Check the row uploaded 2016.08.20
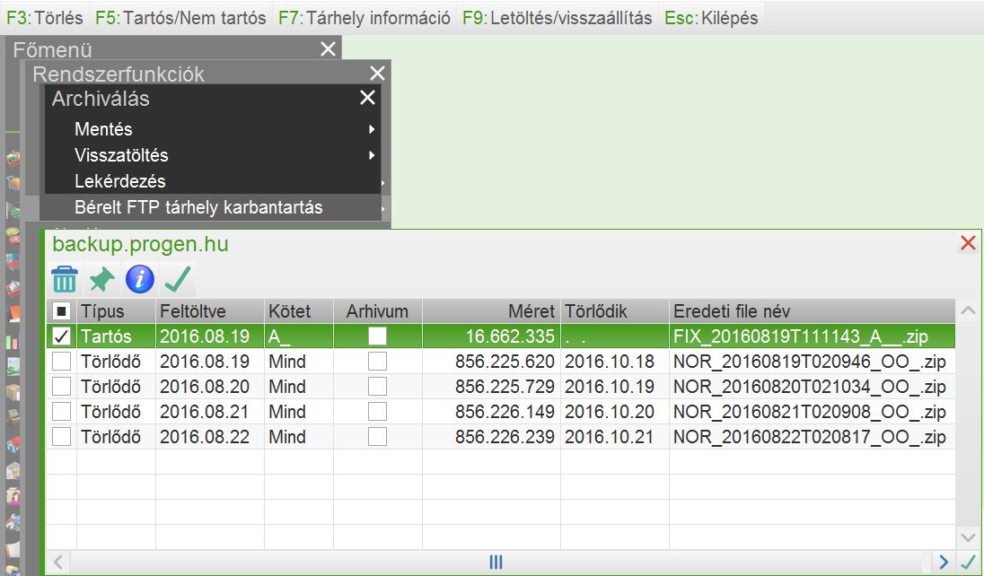This screenshot has height=576, width=984. [x=61, y=387]
